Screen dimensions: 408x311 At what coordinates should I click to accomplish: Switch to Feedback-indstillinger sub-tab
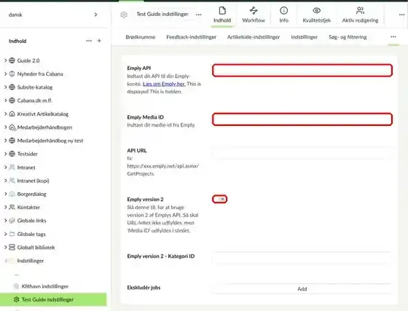tap(191, 37)
